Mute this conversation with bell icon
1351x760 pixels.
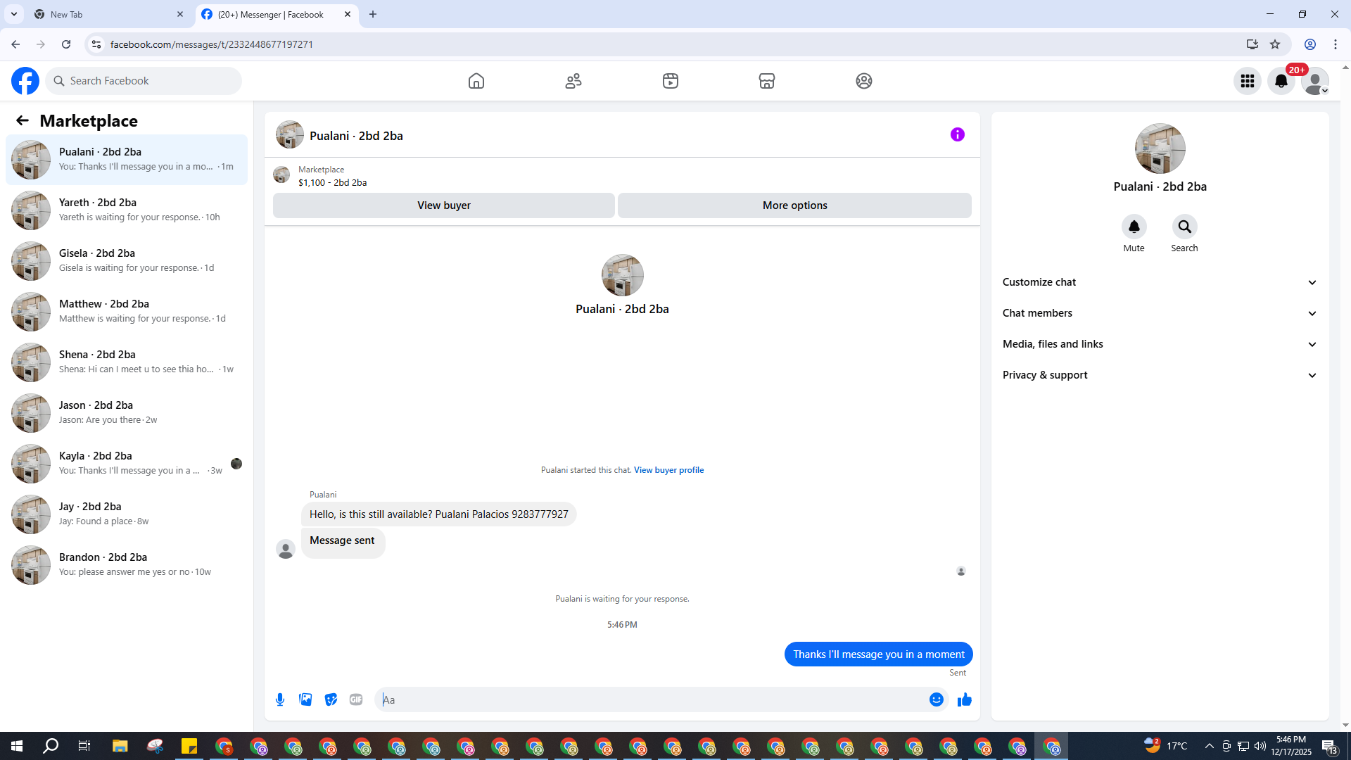[1134, 227]
